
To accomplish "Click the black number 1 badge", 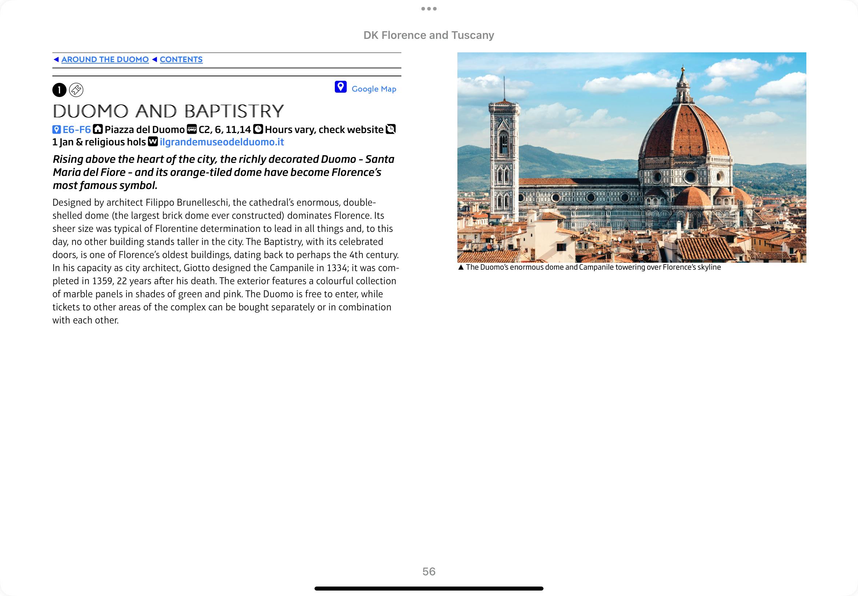I will (59, 90).
